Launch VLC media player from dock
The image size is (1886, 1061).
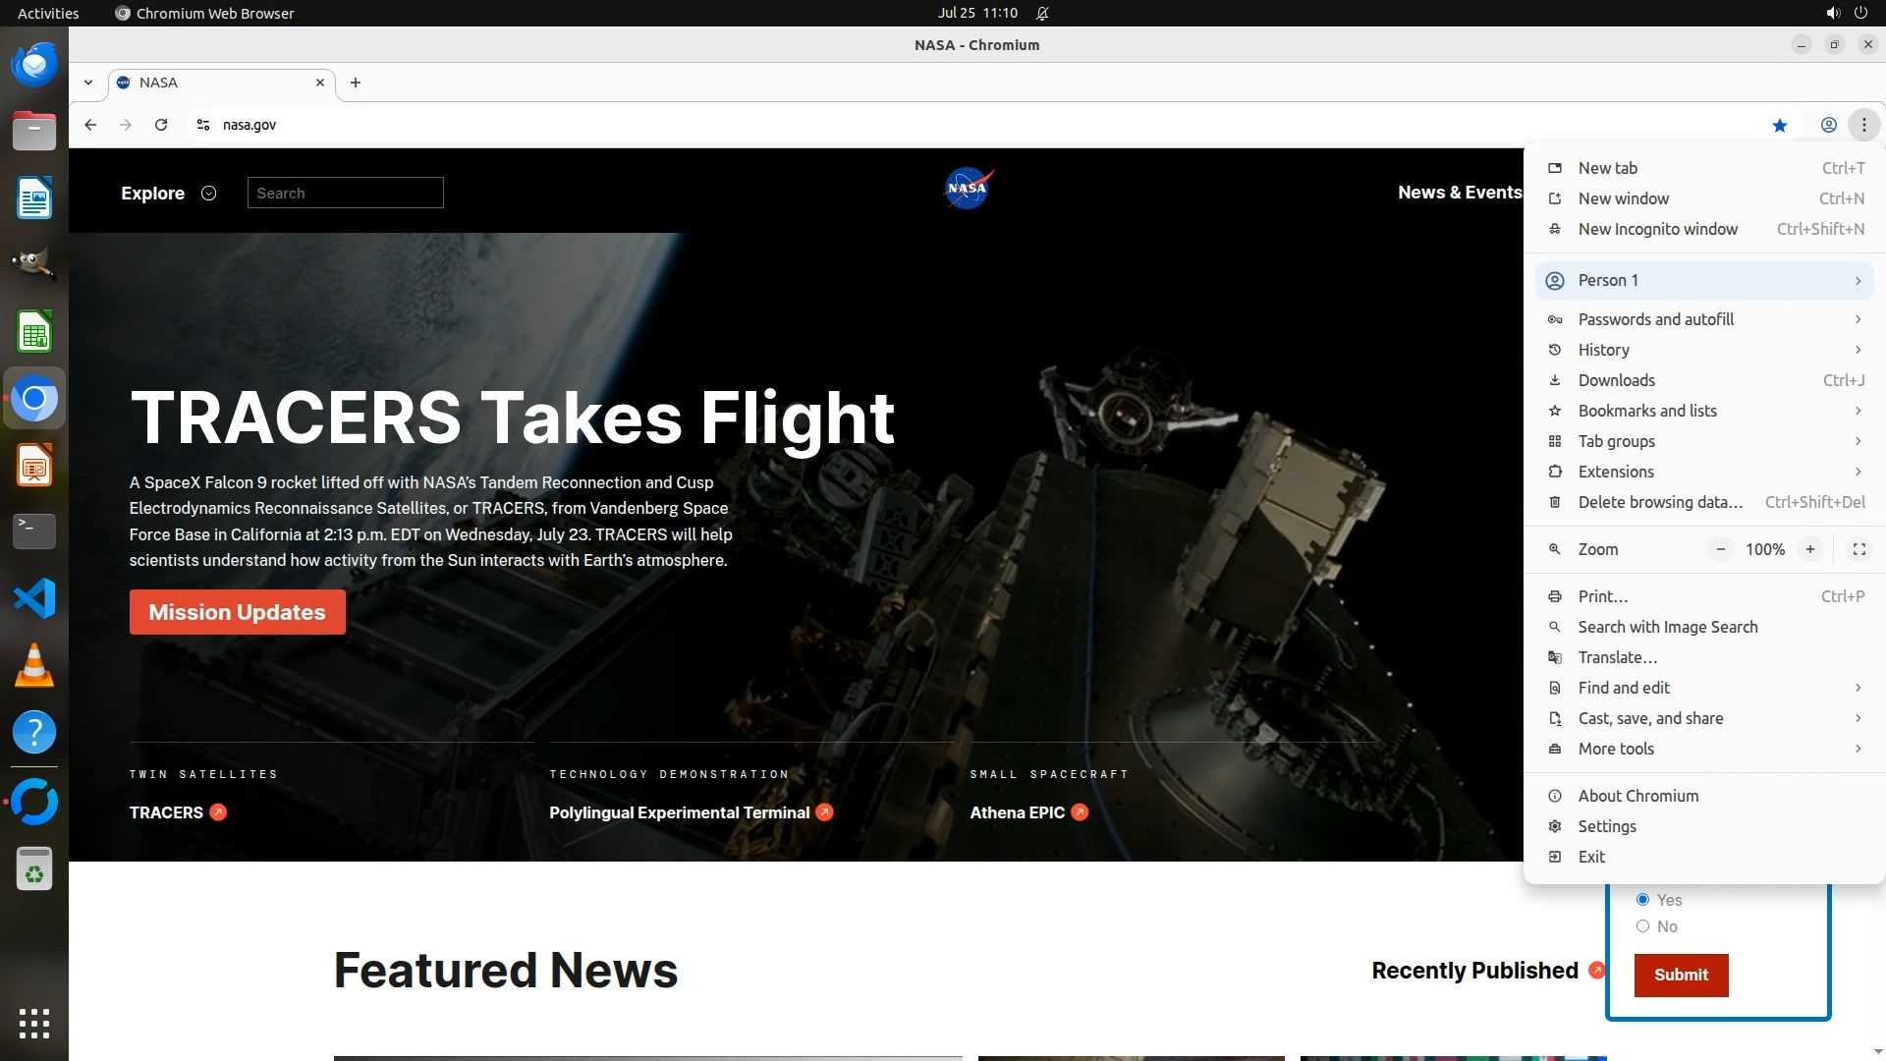point(34,665)
